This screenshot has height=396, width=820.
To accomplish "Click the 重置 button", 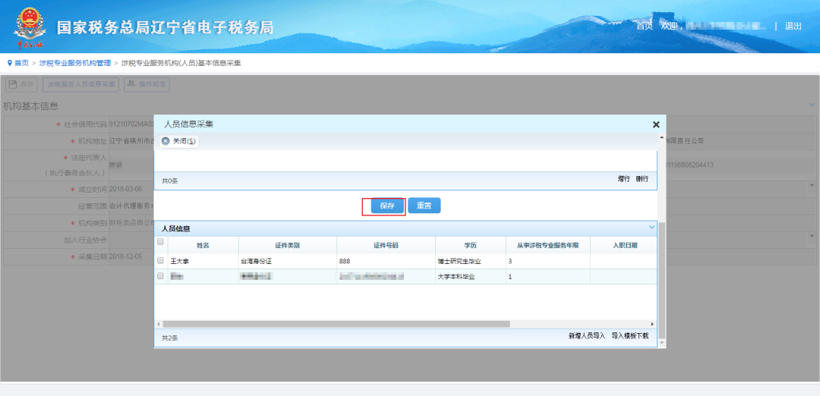I will pyautogui.click(x=424, y=206).
